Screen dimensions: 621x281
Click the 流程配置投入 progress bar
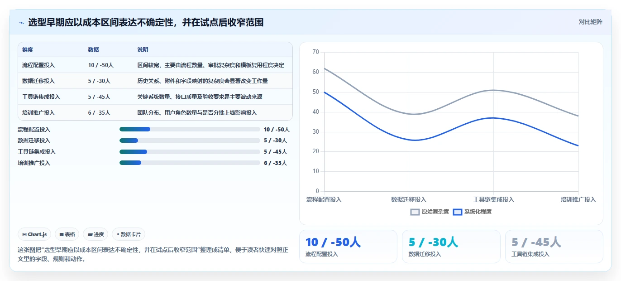(190, 129)
